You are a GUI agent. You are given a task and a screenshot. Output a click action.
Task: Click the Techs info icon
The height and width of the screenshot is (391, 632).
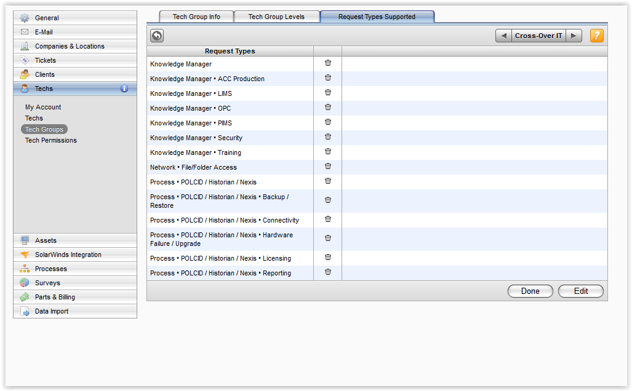point(124,89)
